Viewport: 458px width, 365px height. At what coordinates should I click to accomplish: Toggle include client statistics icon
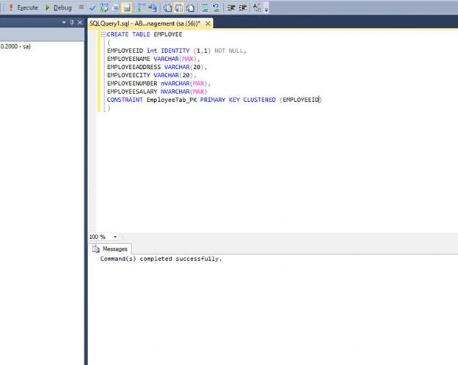coord(153,7)
